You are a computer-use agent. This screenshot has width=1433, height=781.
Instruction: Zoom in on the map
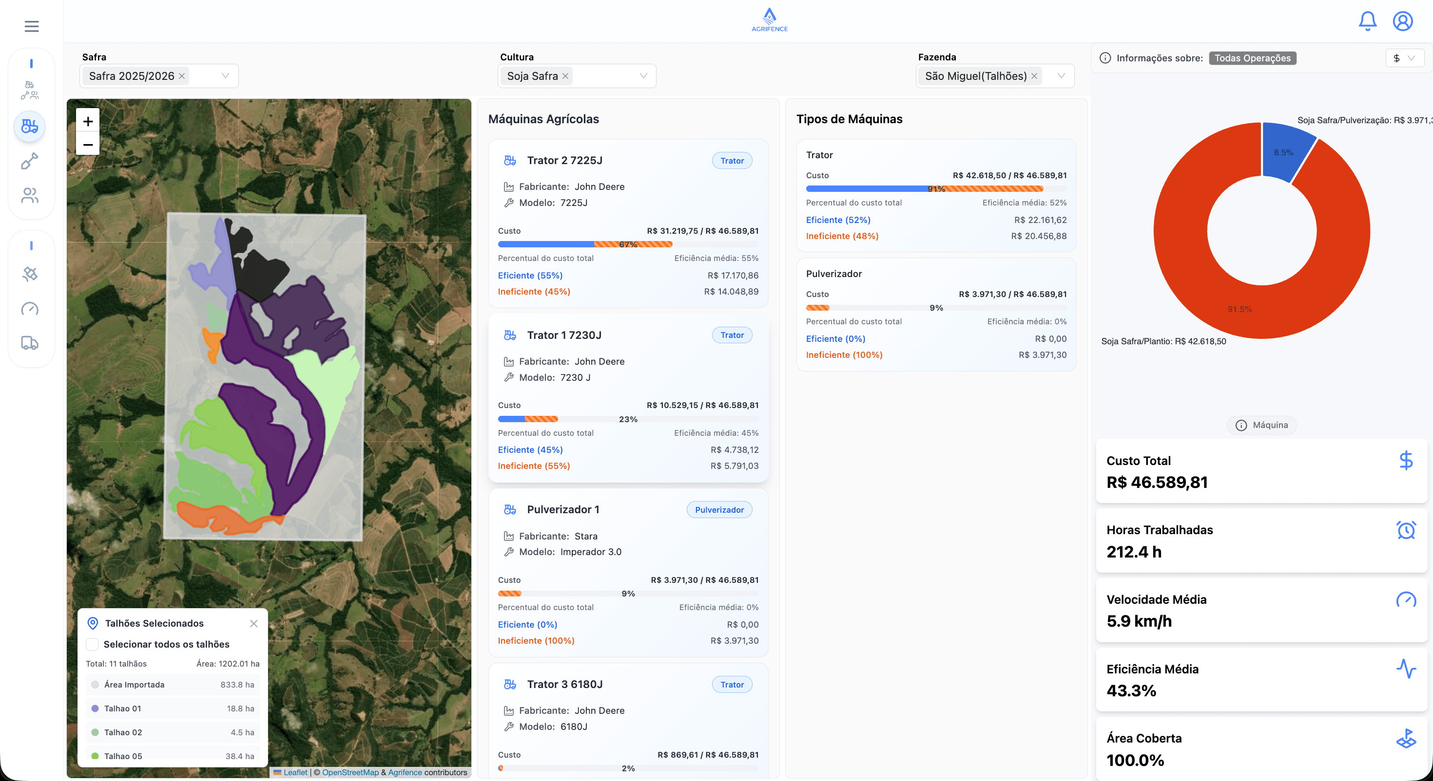click(x=88, y=121)
